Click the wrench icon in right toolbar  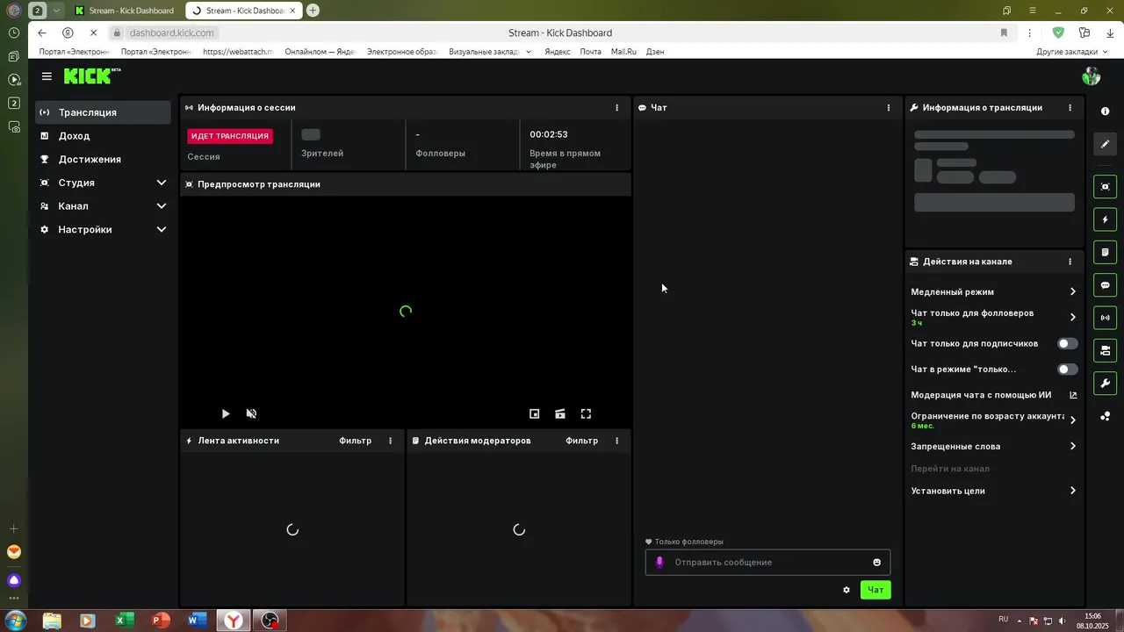pyautogui.click(x=1106, y=384)
